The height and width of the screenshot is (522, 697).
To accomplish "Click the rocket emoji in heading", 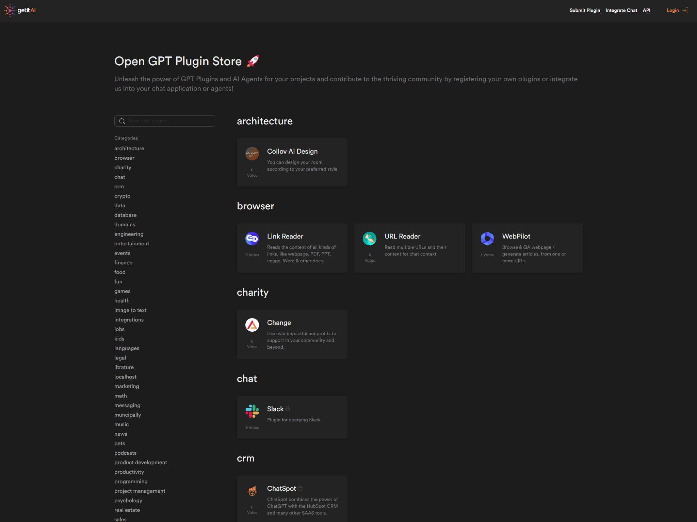I will coord(253,61).
